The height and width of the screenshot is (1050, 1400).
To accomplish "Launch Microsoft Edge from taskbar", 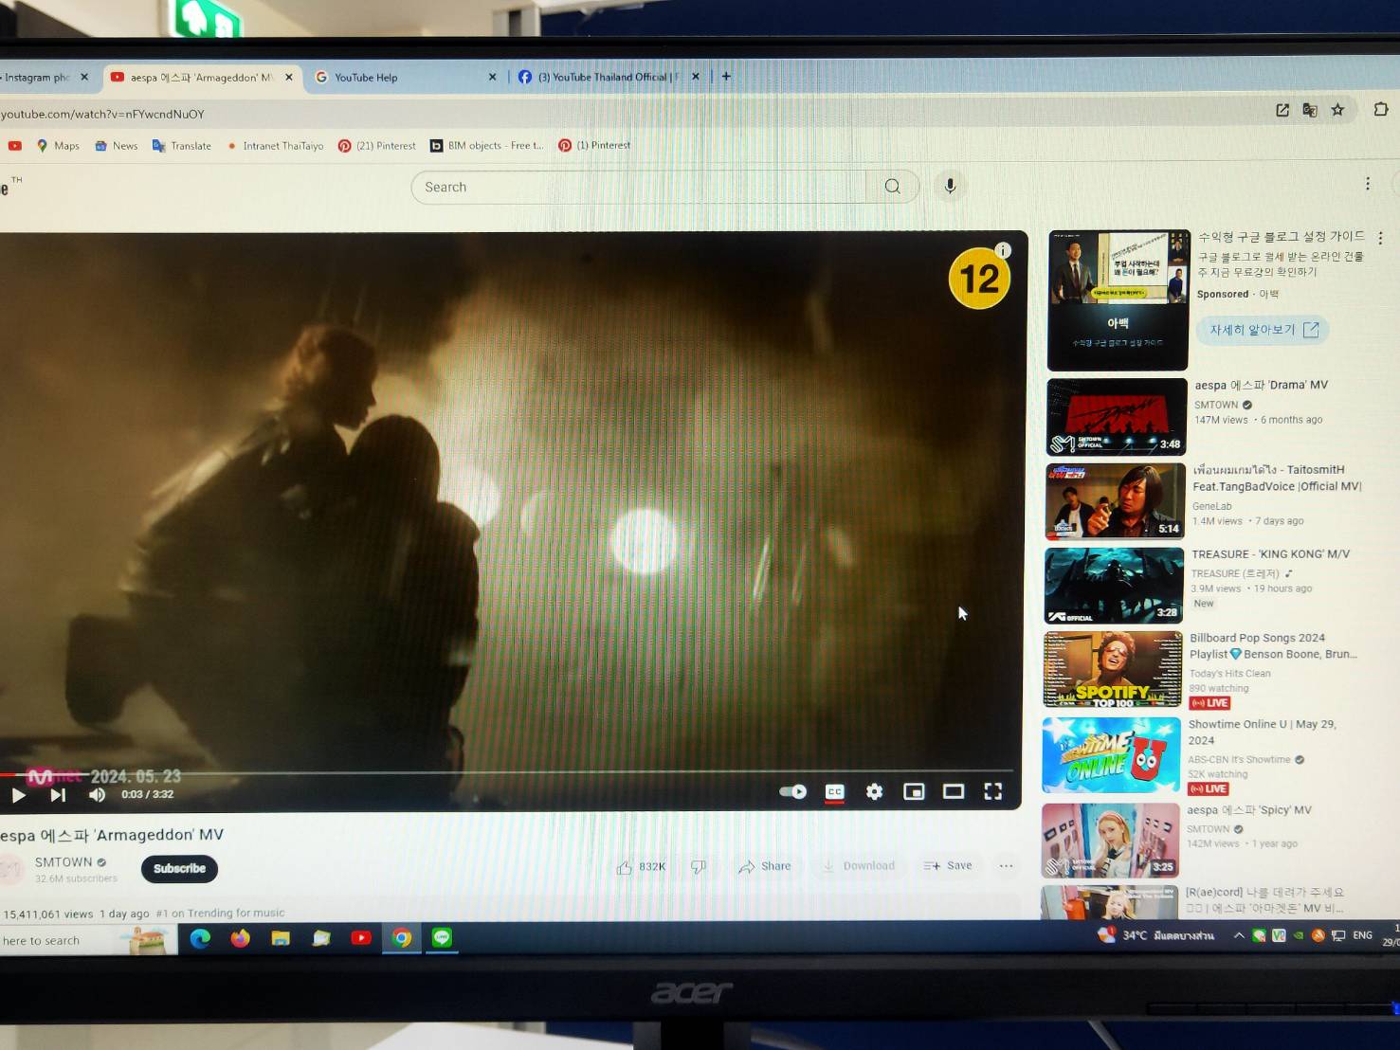I will 200,938.
